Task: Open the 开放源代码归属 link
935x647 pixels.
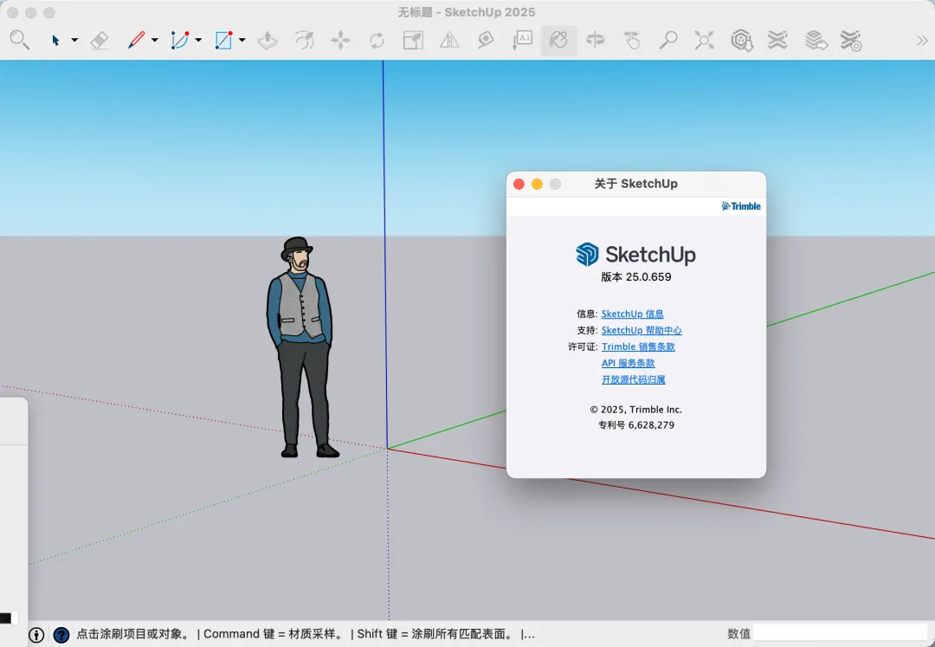Action: point(633,380)
